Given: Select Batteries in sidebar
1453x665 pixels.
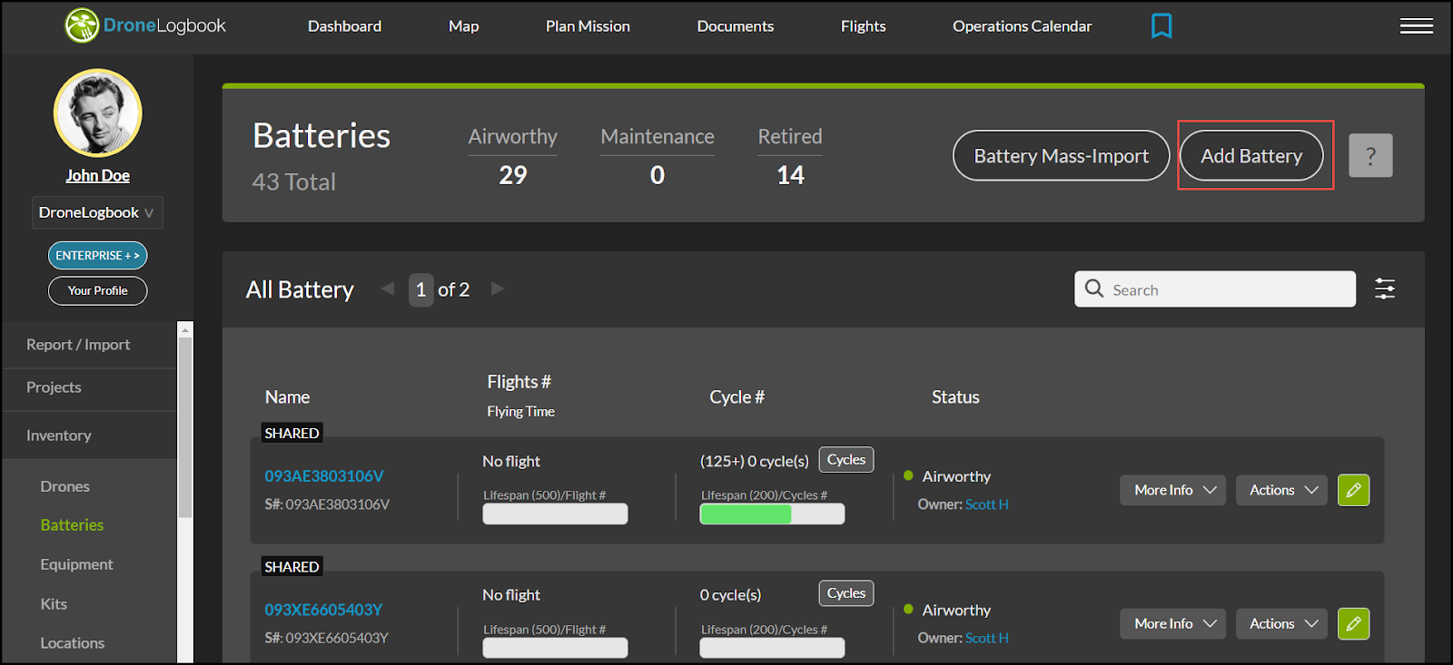Looking at the screenshot, I should [72, 525].
